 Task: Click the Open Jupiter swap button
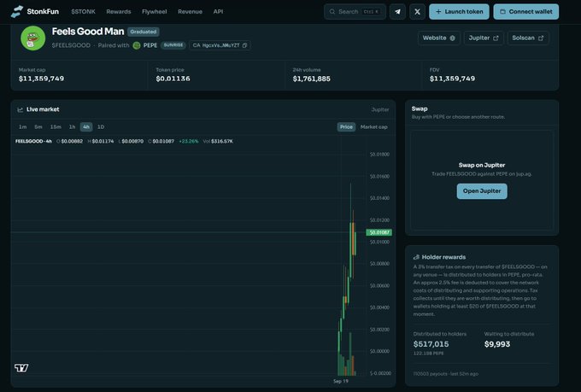pos(482,191)
